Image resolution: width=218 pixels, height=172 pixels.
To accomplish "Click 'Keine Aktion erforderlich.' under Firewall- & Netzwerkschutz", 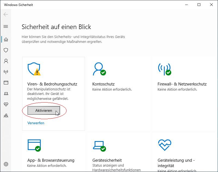I will pyautogui.click(x=177, y=89).
